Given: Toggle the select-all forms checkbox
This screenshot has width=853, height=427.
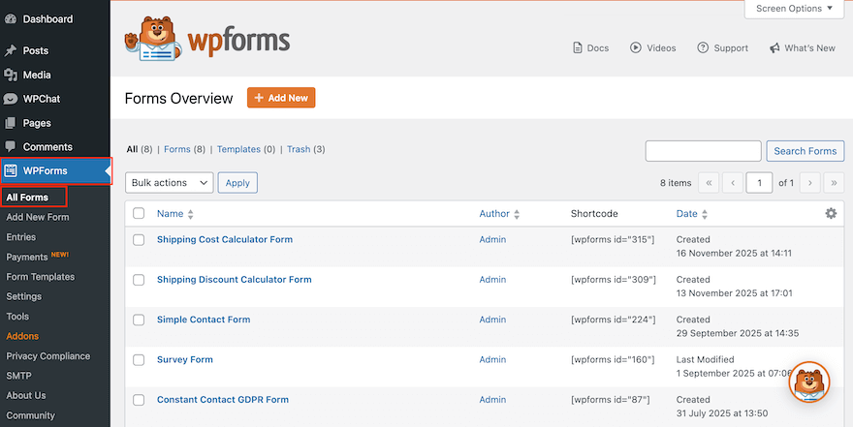Looking at the screenshot, I should (139, 213).
